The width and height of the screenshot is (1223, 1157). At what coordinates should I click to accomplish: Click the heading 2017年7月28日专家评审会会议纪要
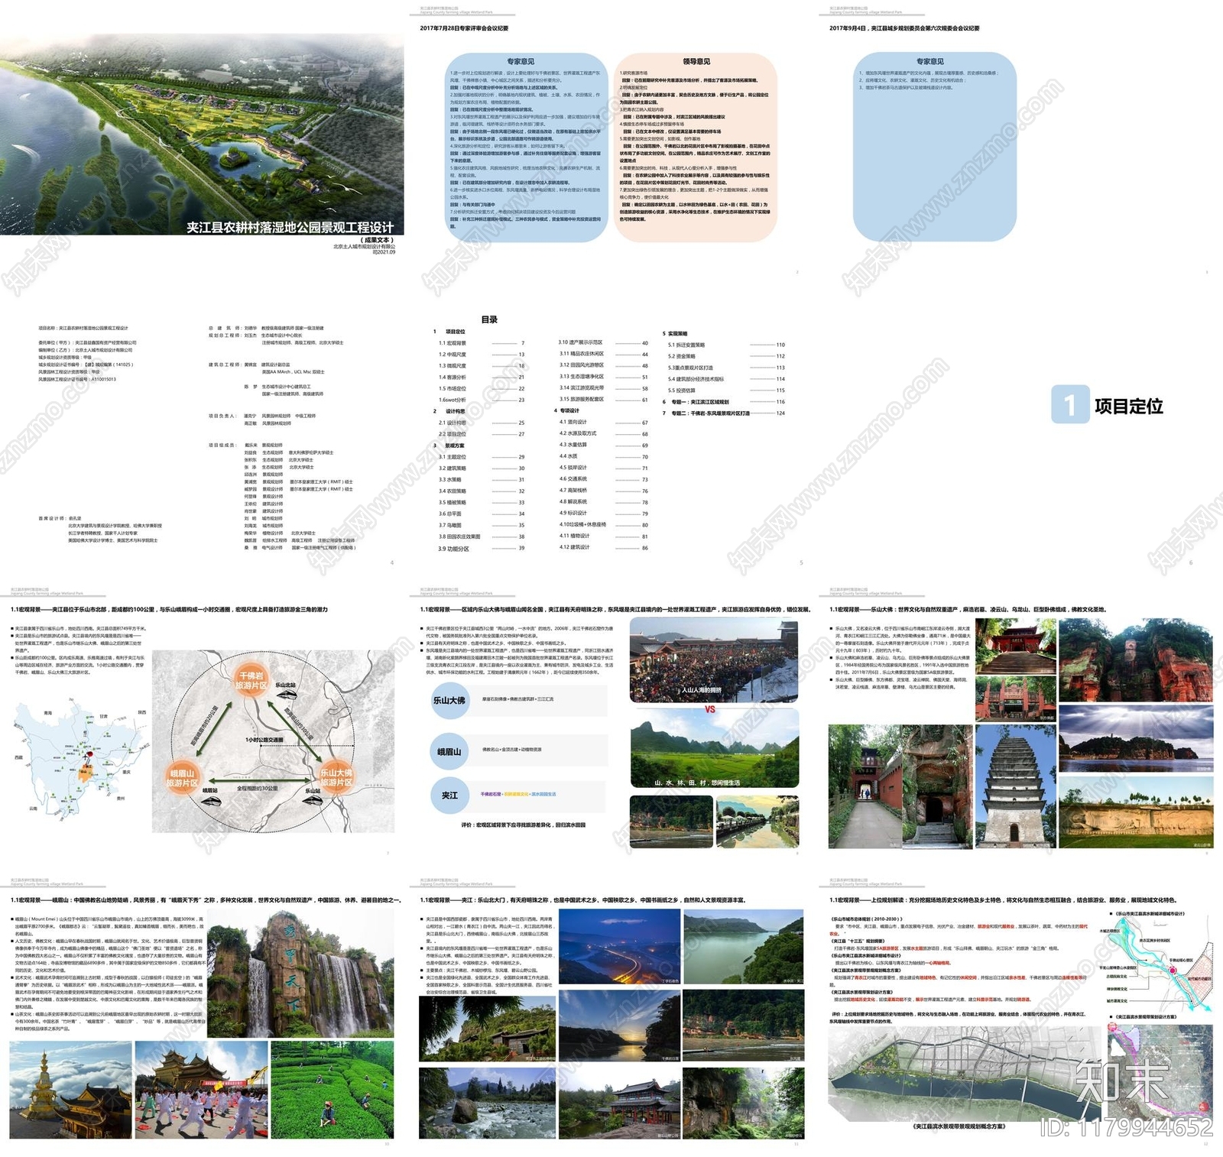tap(464, 28)
